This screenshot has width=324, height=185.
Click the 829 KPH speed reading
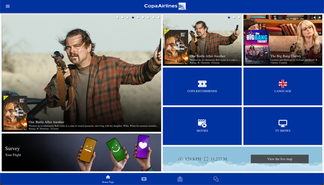pyautogui.click(x=193, y=159)
